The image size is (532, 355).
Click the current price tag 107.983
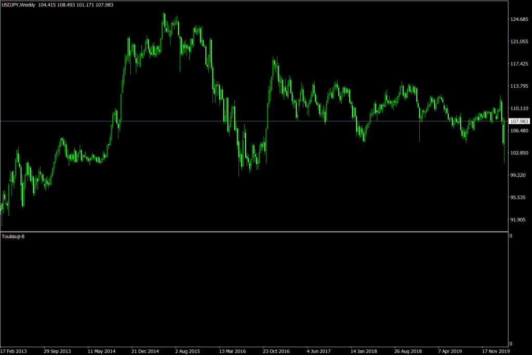tap(520, 122)
